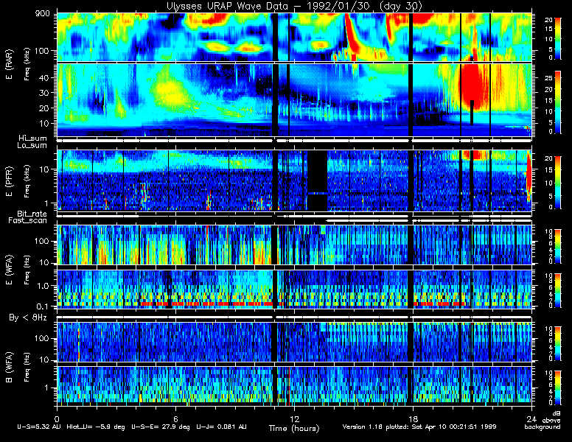Screen dimensions: 572x442
Task: Click the "40" kHz frequency tick label
Action: click(44, 77)
